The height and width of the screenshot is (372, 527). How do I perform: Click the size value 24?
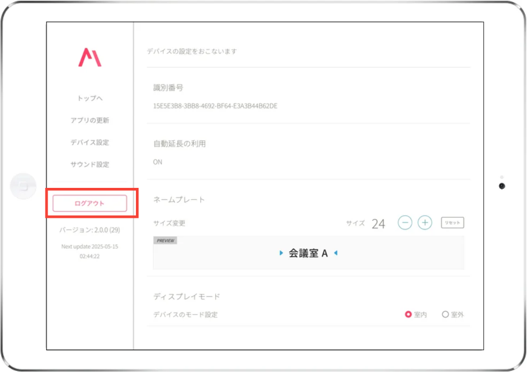378,224
